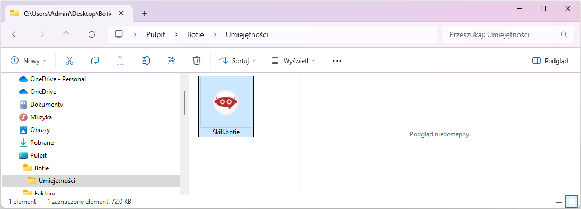Toggle the Podgląd preview pane
The image size is (581, 209).
tap(550, 61)
